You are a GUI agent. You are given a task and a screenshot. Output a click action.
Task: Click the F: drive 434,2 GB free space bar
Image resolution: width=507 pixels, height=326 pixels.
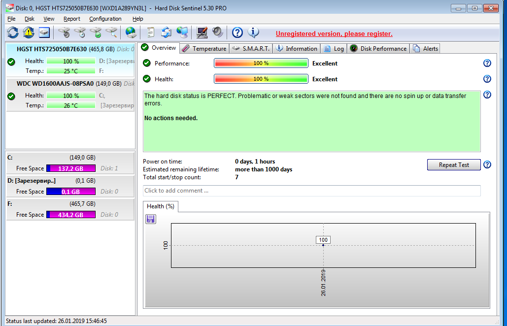tap(71, 215)
